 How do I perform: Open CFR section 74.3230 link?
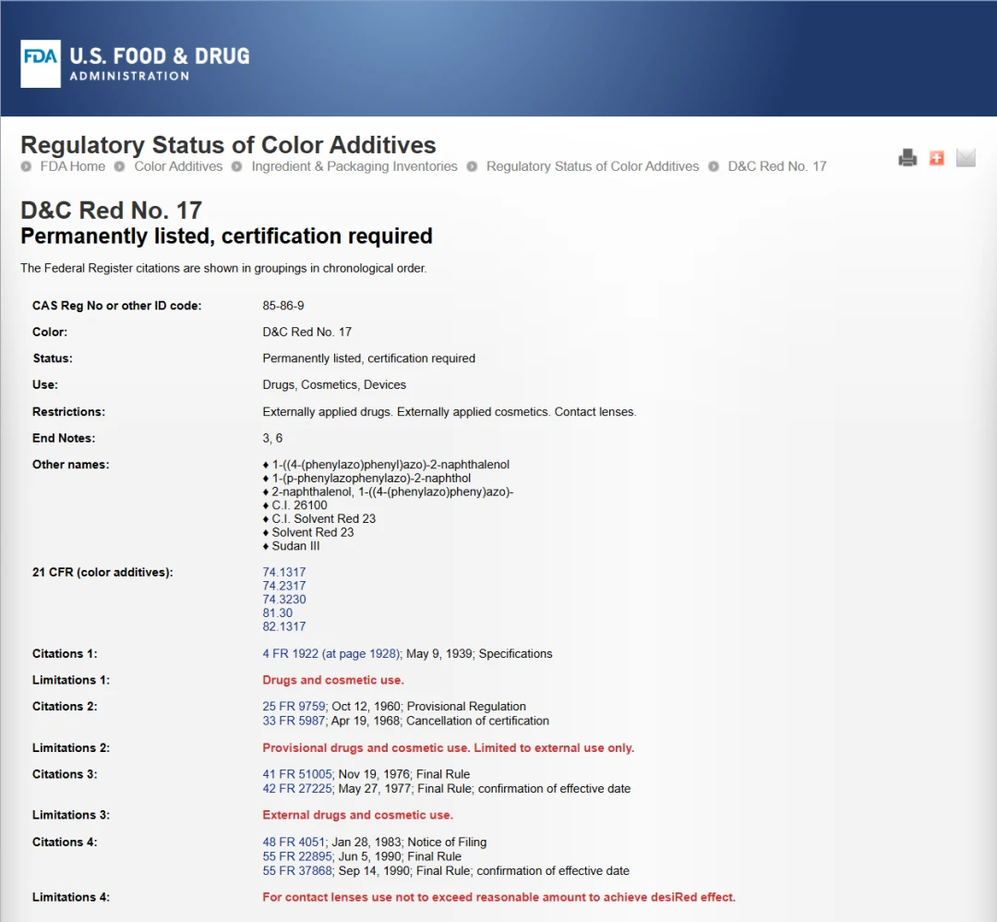(284, 600)
